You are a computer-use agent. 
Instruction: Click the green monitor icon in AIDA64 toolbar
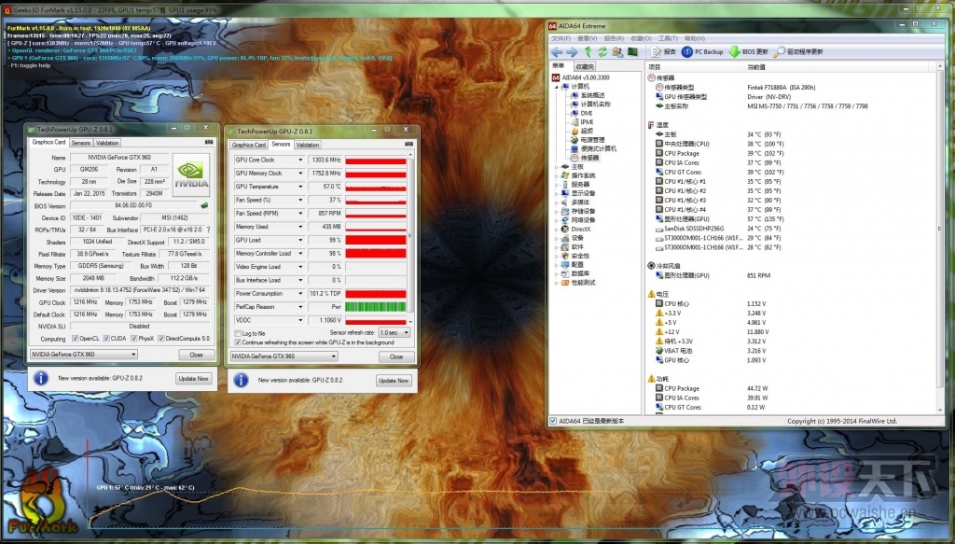633,52
